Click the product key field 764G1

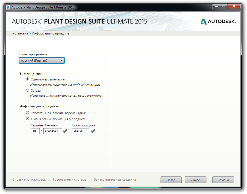click(81, 131)
